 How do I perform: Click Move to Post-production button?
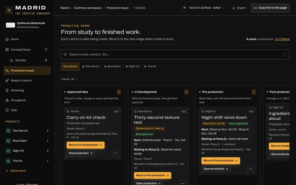(x=221, y=161)
